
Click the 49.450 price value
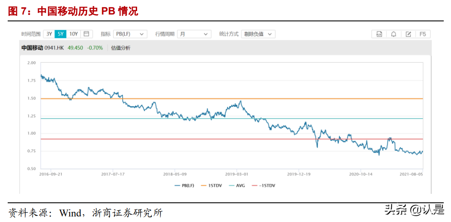click(x=75, y=48)
